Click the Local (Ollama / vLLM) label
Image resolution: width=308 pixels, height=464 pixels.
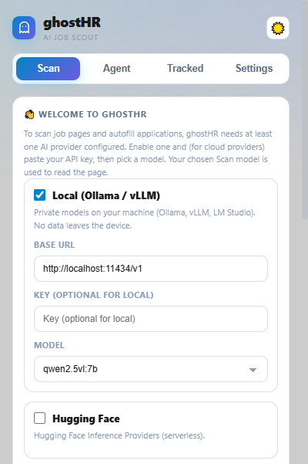point(106,195)
